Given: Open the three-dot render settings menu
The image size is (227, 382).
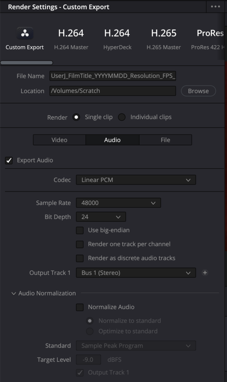Looking at the screenshot, I should (215, 7).
